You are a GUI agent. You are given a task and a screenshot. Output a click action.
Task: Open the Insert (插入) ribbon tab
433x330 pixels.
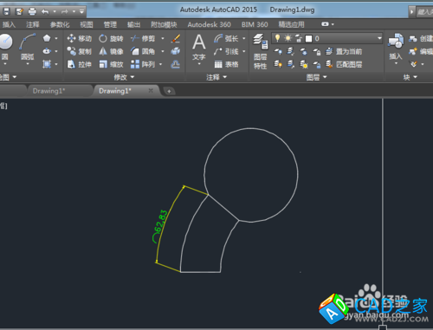[x=9, y=24]
